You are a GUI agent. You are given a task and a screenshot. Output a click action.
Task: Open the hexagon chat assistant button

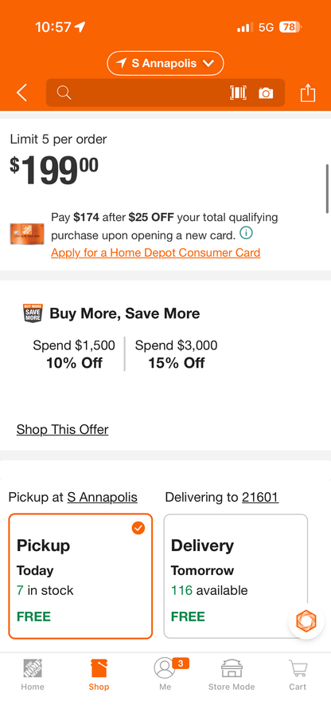pyautogui.click(x=306, y=621)
